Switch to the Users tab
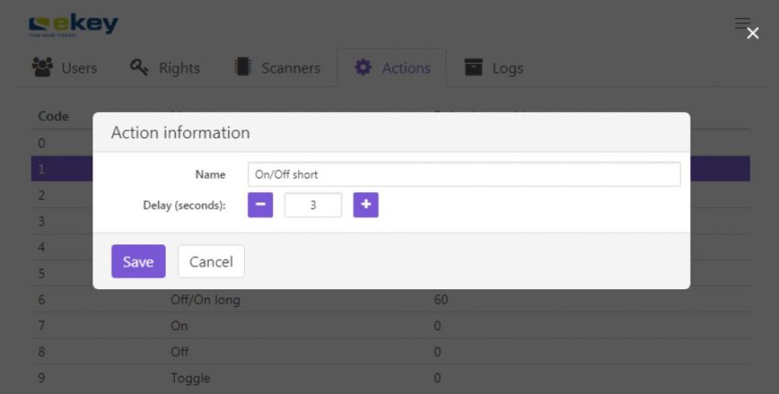The image size is (779, 394). point(65,67)
